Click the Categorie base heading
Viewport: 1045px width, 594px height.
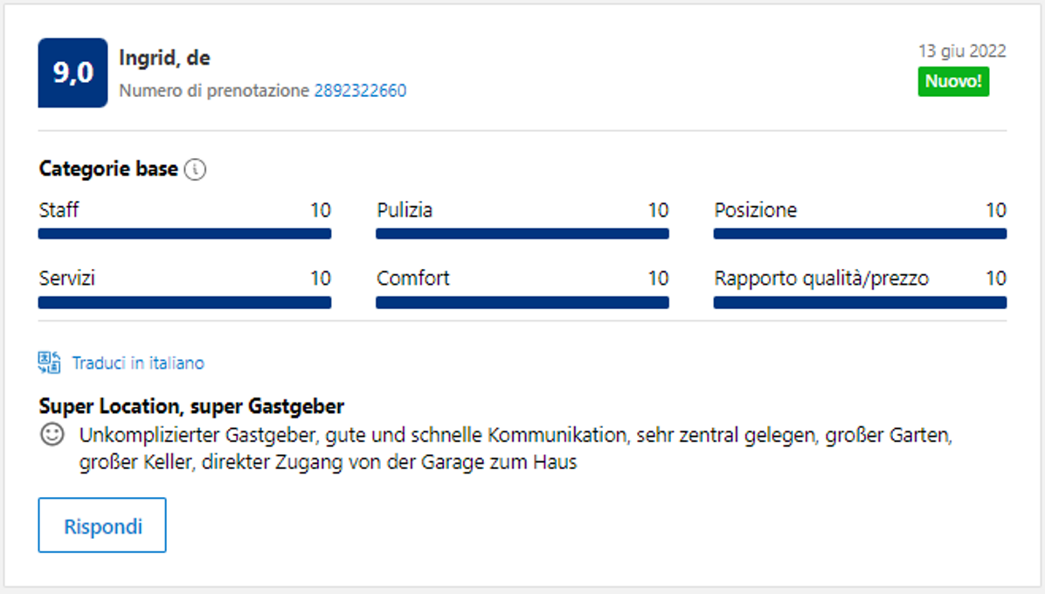108,169
